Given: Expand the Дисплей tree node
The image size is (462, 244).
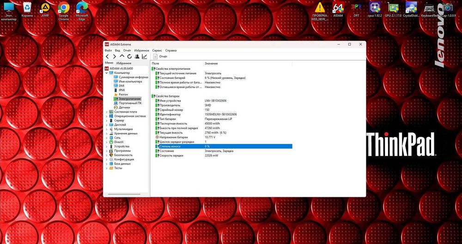Looking at the screenshot, I should 107,125.
